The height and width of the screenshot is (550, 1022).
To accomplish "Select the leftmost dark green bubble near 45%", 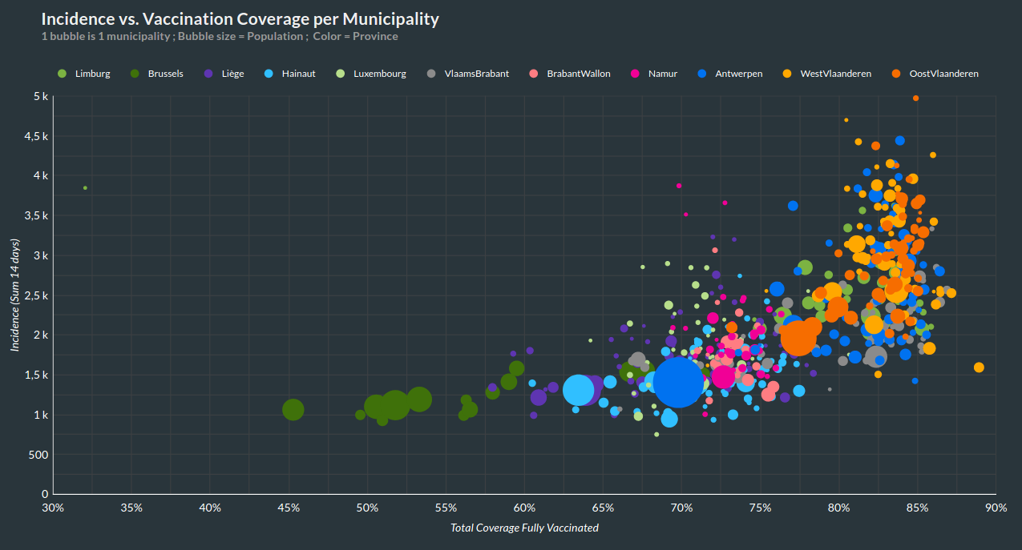I will (293, 410).
